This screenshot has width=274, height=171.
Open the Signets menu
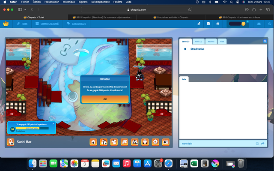coord(83,2)
